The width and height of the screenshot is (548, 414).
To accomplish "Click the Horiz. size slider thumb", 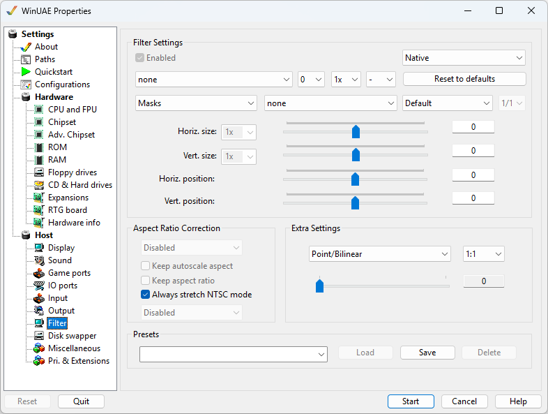I will (356, 131).
